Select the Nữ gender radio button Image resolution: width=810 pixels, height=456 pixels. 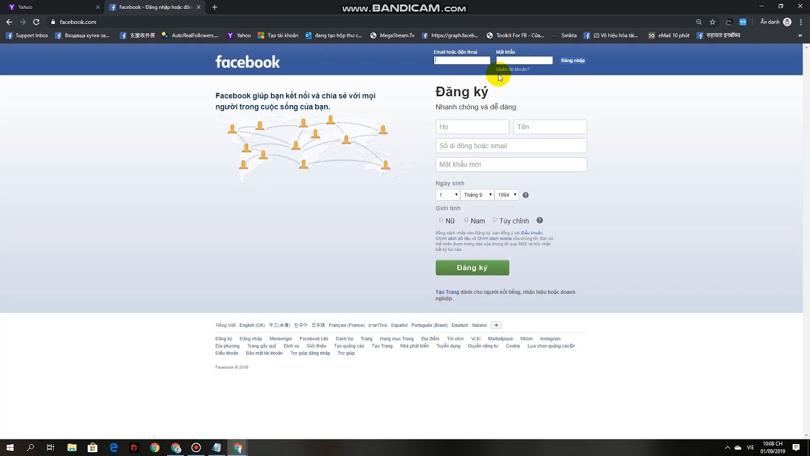point(441,220)
